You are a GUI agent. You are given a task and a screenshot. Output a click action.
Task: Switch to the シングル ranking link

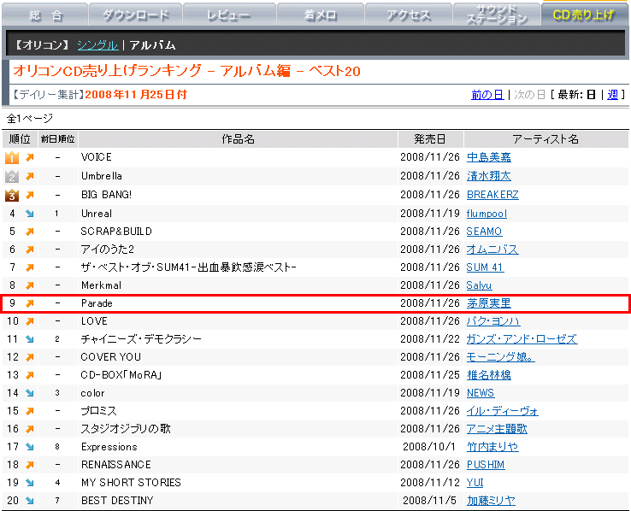point(97,45)
